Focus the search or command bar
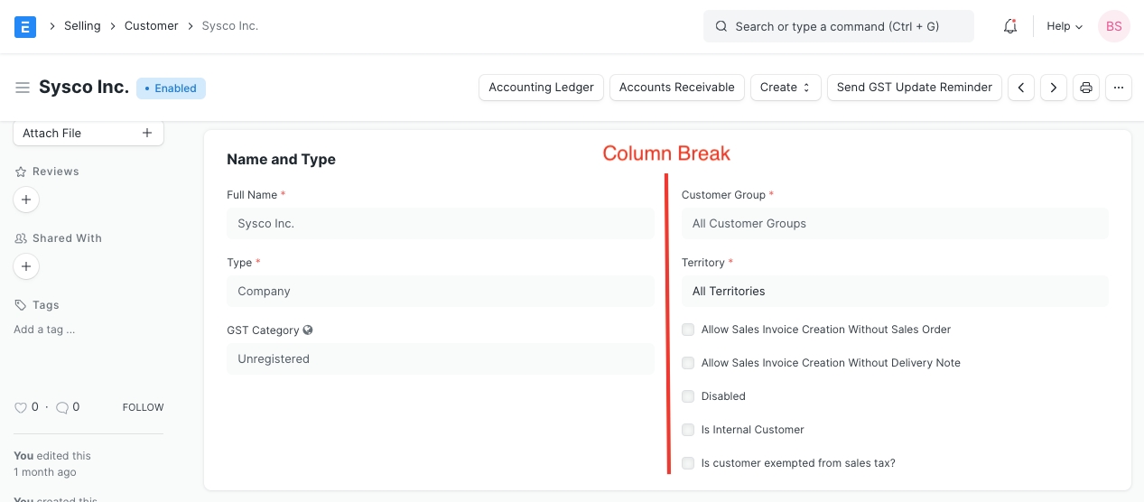The image size is (1144, 502). pos(838,26)
